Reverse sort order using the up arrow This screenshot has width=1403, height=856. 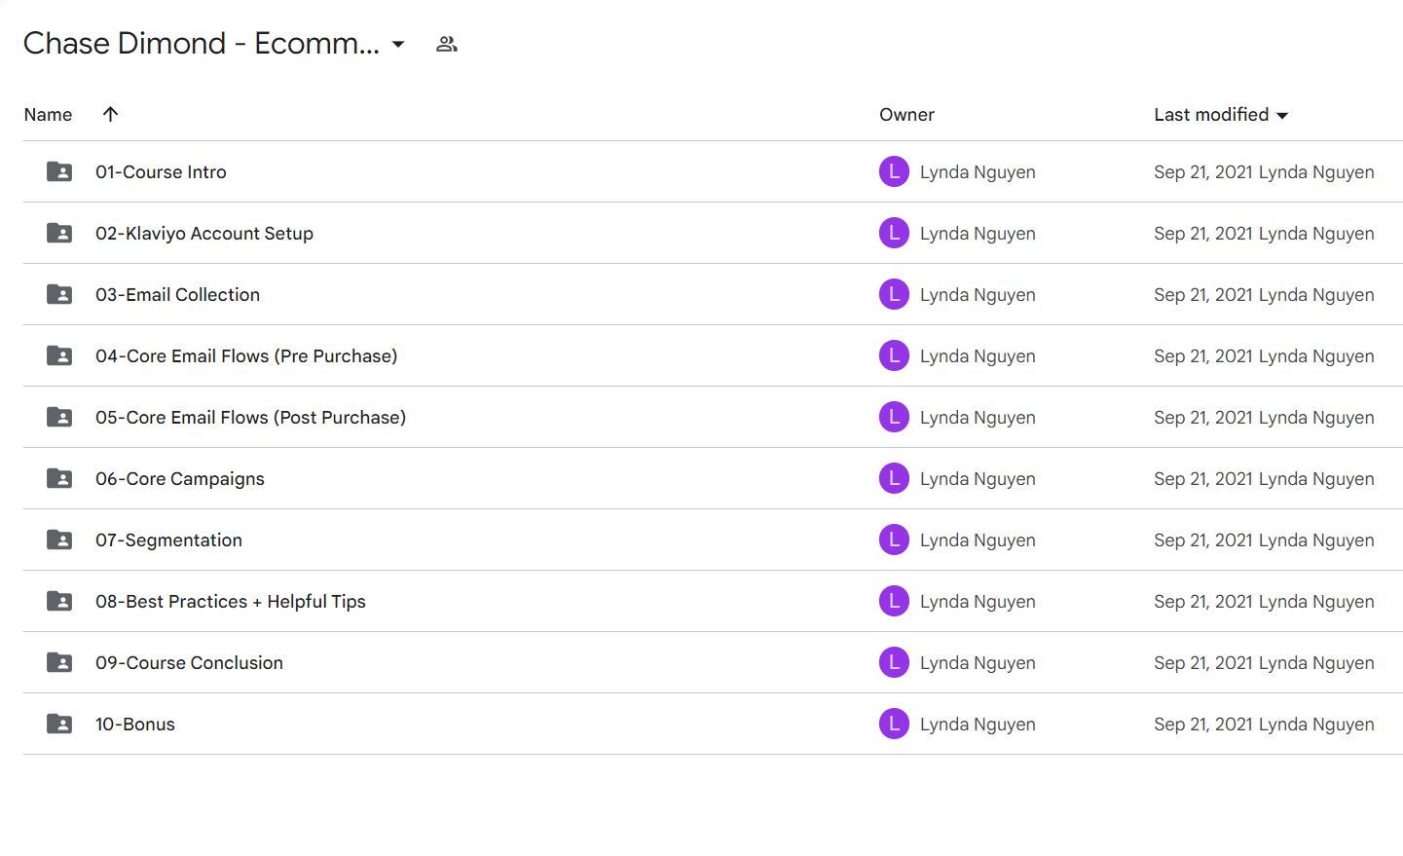click(110, 114)
